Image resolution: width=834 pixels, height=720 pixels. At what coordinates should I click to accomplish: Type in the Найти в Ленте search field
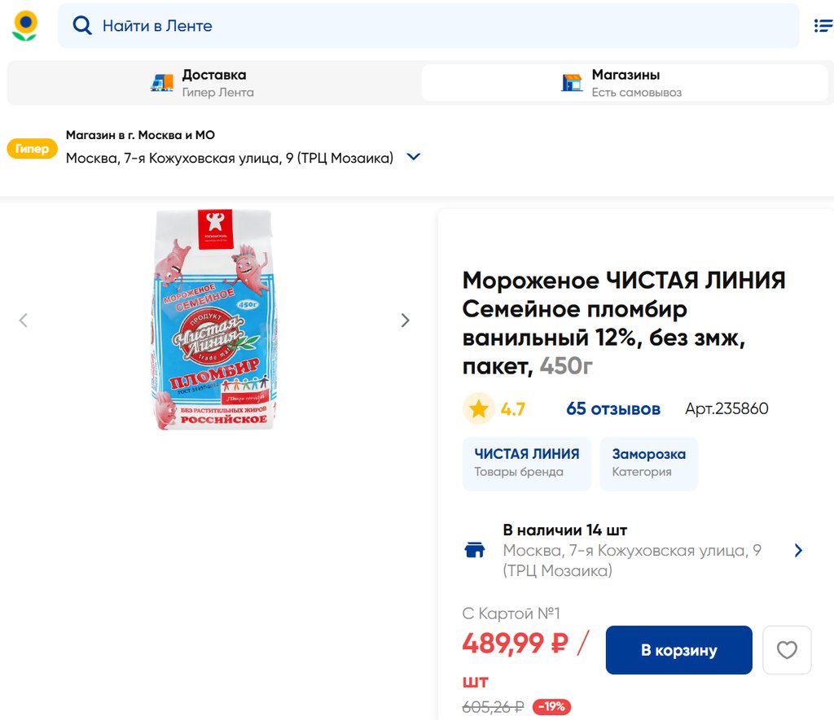tap(440, 26)
